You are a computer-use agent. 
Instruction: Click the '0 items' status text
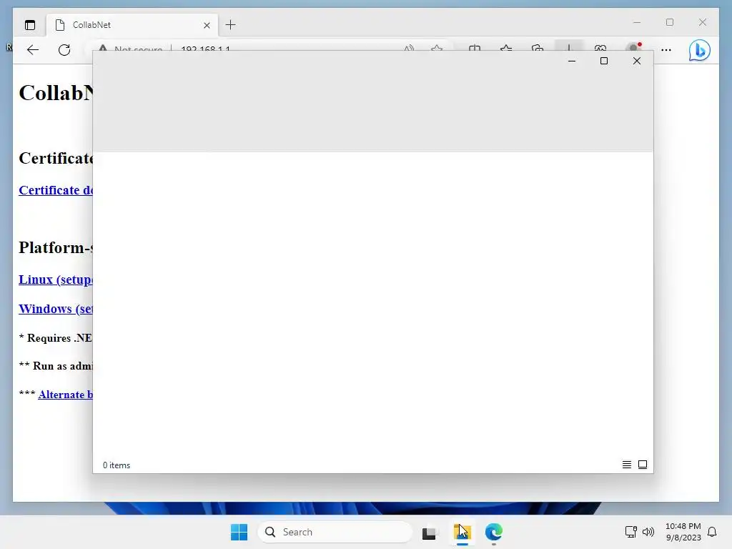coord(117,465)
